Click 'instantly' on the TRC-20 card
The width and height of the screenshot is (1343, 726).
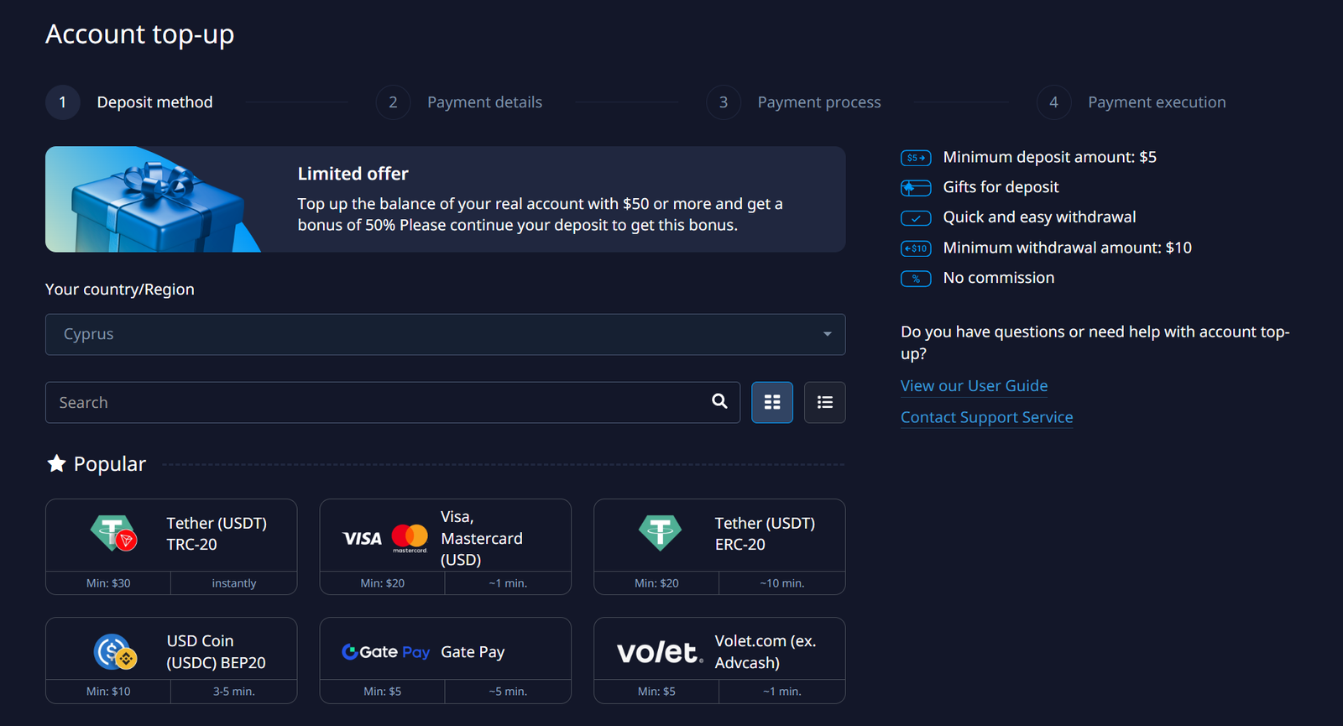click(234, 583)
